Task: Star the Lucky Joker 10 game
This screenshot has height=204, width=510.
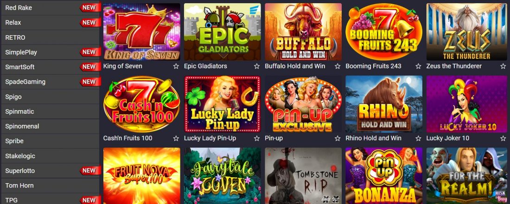Action: (503, 138)
